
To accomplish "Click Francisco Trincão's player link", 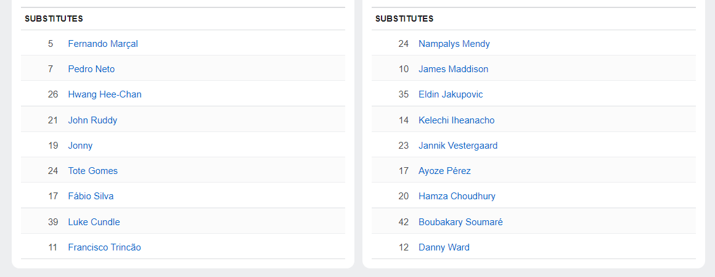I will pos(104,247).
